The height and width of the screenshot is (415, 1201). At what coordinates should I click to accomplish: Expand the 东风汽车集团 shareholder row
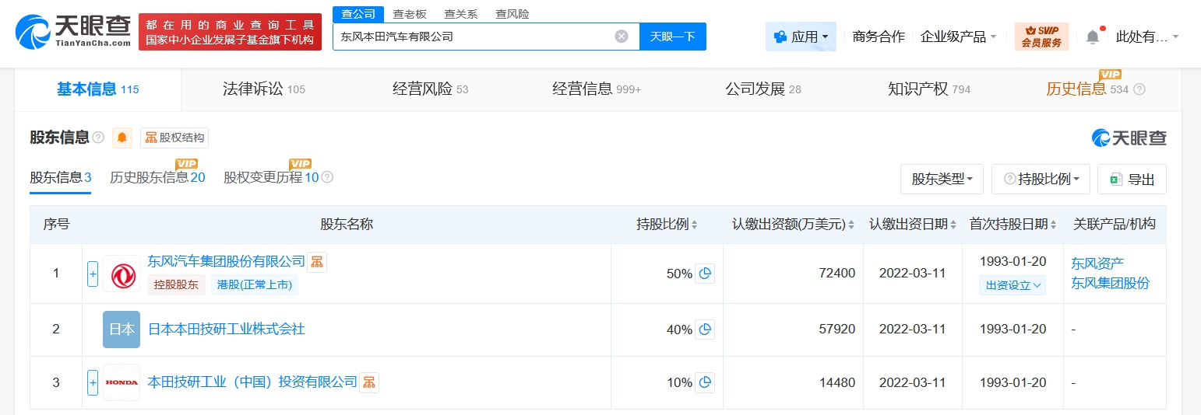click(93, 274)
